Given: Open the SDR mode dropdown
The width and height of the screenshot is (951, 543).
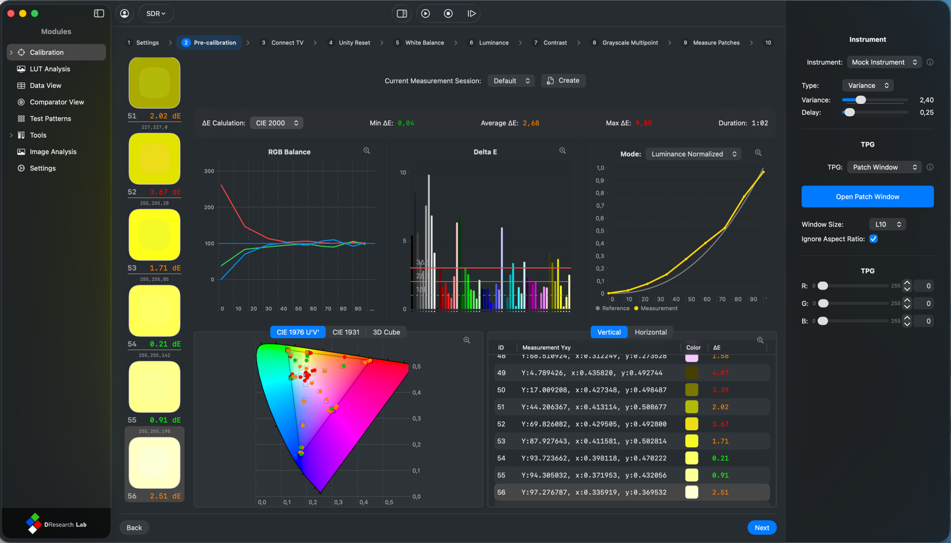Looking at the screenshot, I should 156,13.
